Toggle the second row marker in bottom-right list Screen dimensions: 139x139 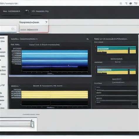pos(95,90)
